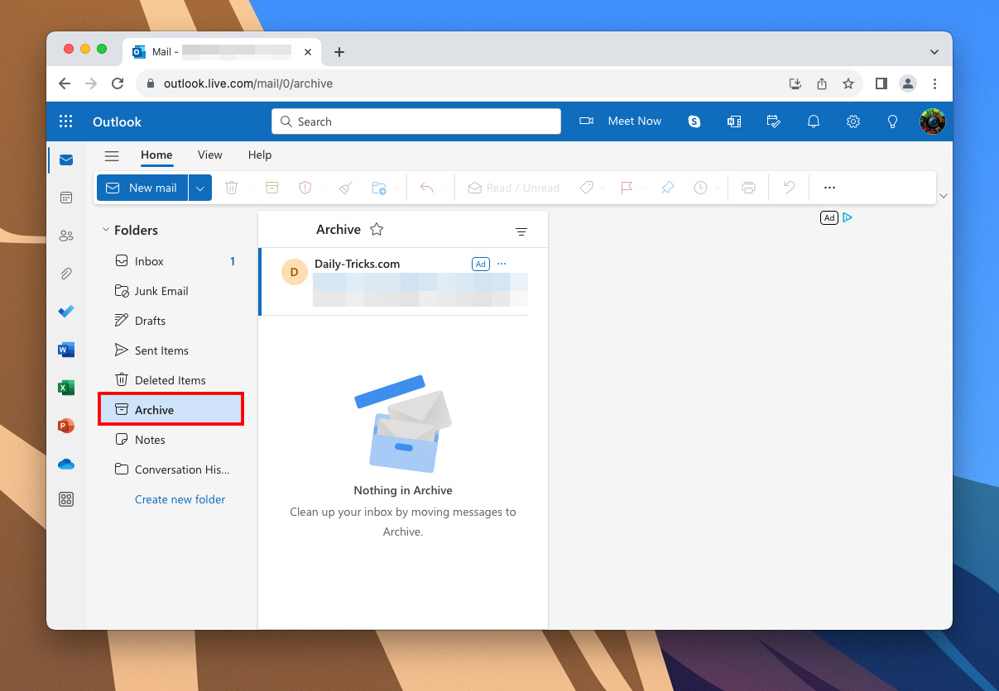Open more toolbar options ellipsis
The image size is (999, 691).
tap(829, 188)
